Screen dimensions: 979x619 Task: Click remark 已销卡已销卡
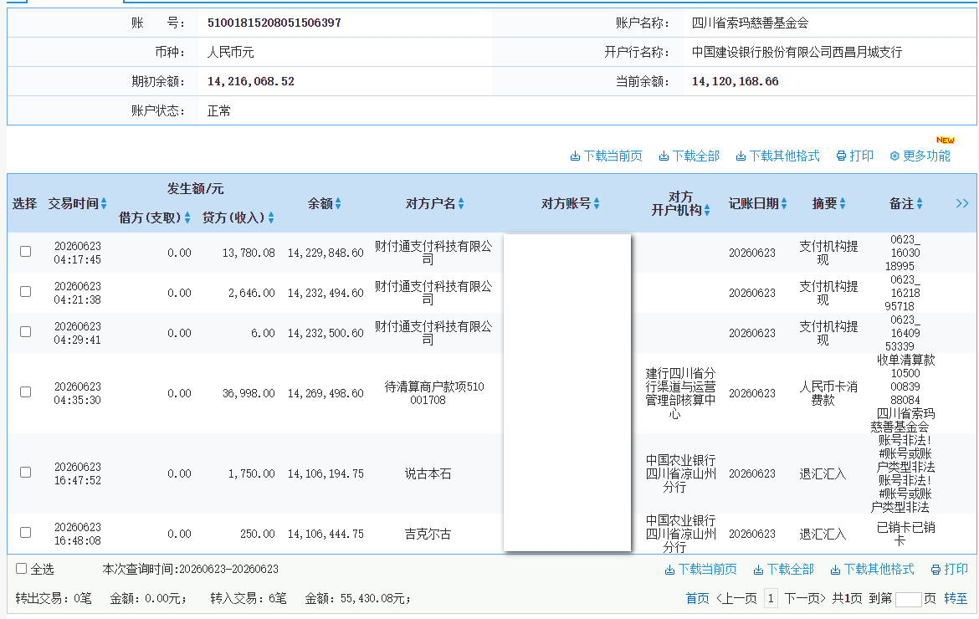point(906,534)
